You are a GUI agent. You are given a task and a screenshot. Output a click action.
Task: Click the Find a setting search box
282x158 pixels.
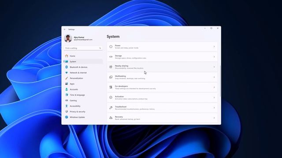pyautogui.click(x=83, y=48)
